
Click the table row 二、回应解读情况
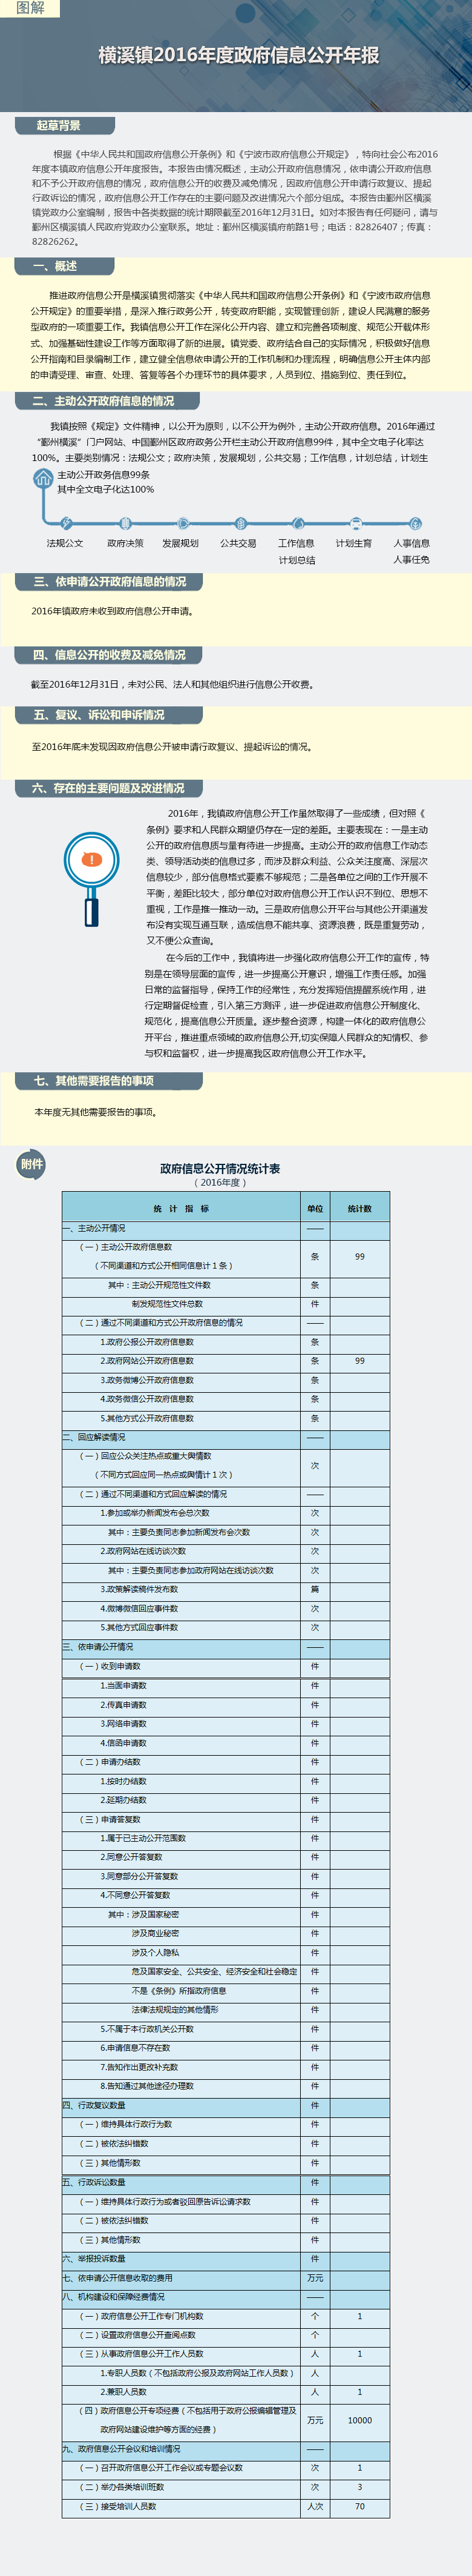[x=226, y=1437]
